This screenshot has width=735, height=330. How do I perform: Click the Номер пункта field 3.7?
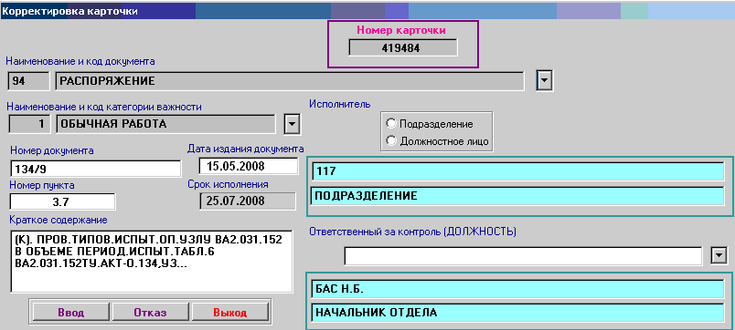click(x=62, y=201)
